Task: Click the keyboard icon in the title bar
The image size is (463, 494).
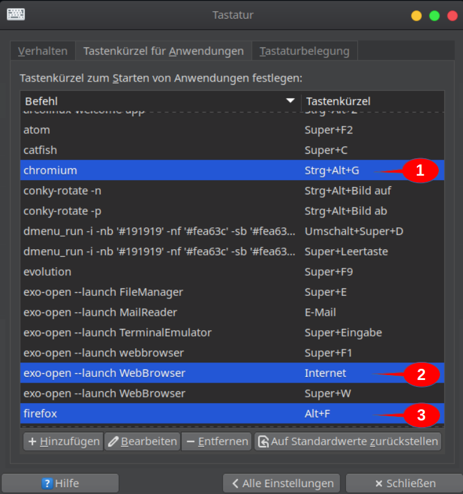Action: [x=16, y=14]
